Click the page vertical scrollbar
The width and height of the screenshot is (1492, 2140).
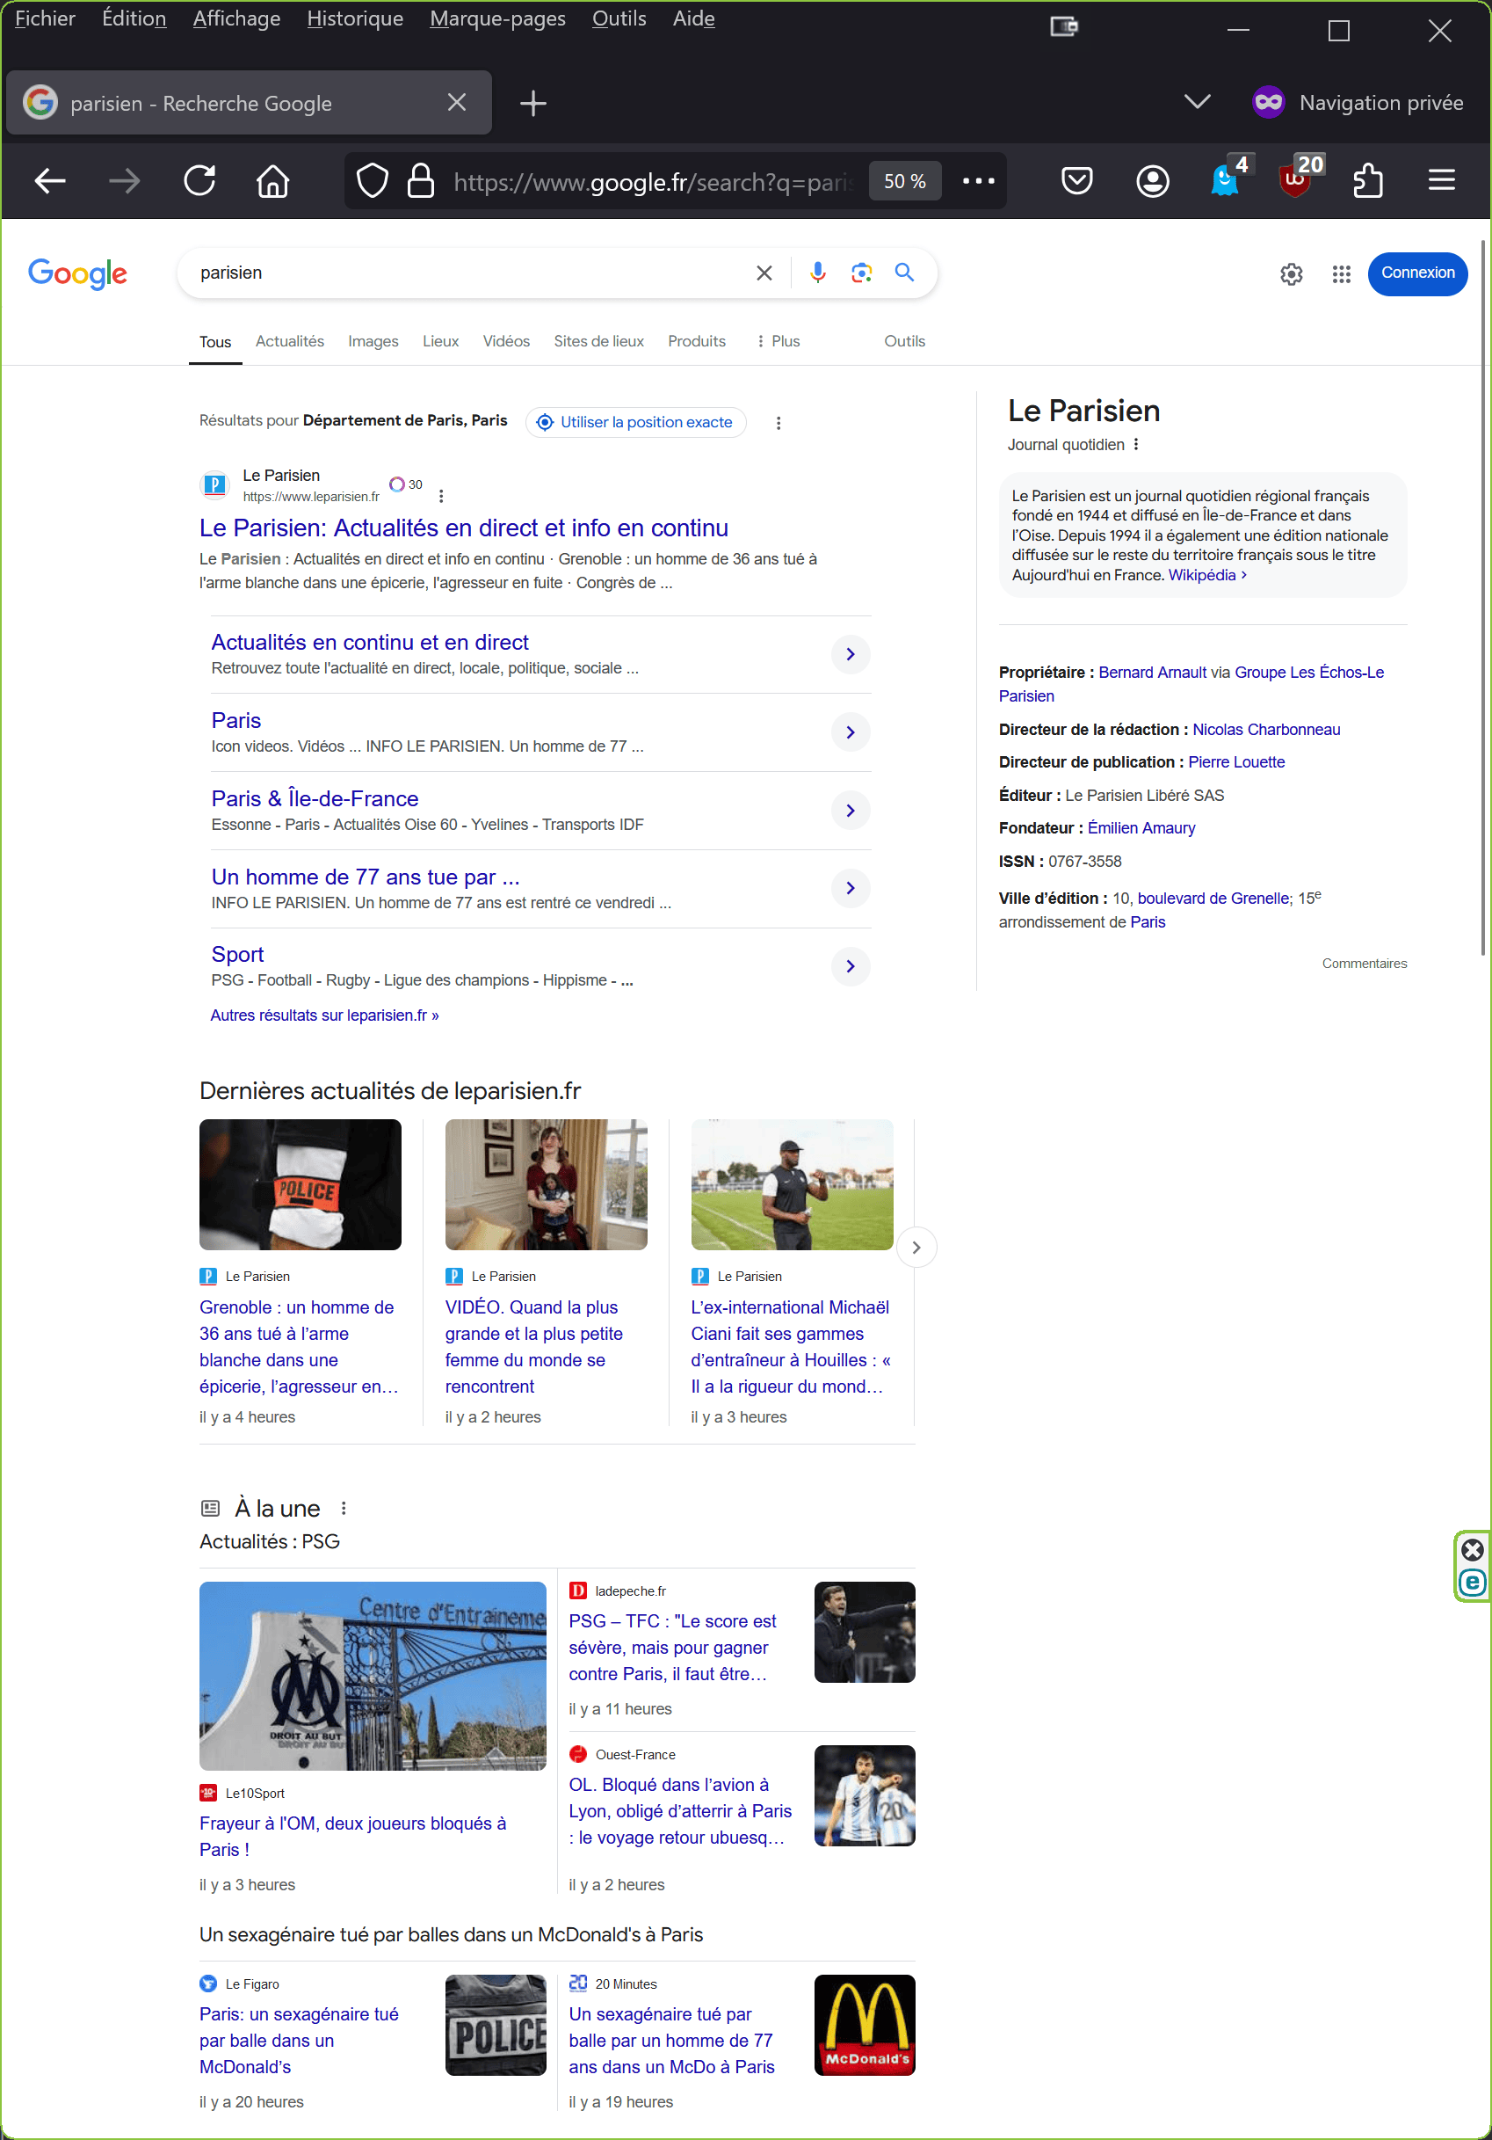pos(1482,596)
